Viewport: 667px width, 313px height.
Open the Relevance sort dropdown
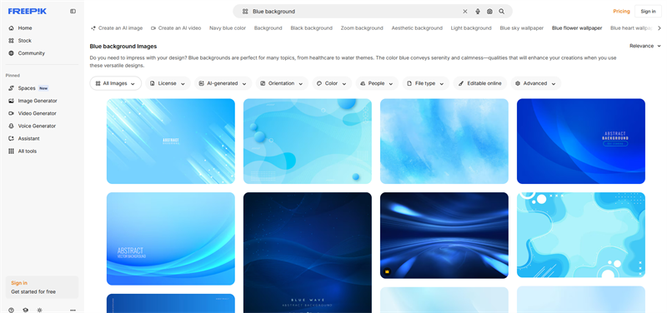645,46
